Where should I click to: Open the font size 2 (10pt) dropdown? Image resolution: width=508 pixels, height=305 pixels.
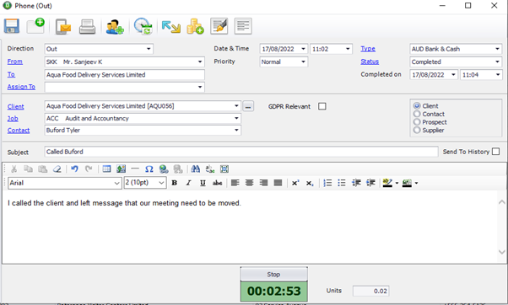[161, 183]
